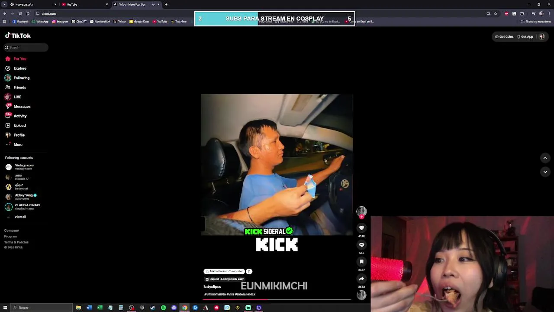Click the #sideral hashtag

(241, 294)
